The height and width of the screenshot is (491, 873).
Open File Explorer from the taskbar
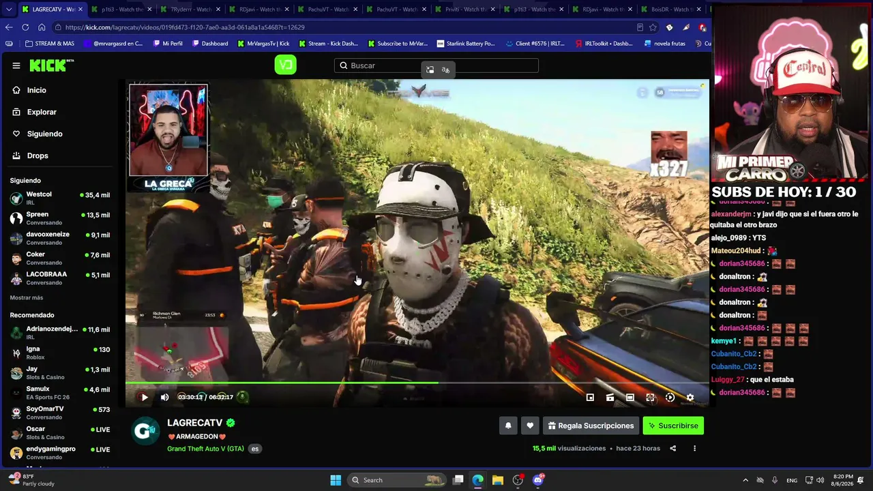pos(498,480)
